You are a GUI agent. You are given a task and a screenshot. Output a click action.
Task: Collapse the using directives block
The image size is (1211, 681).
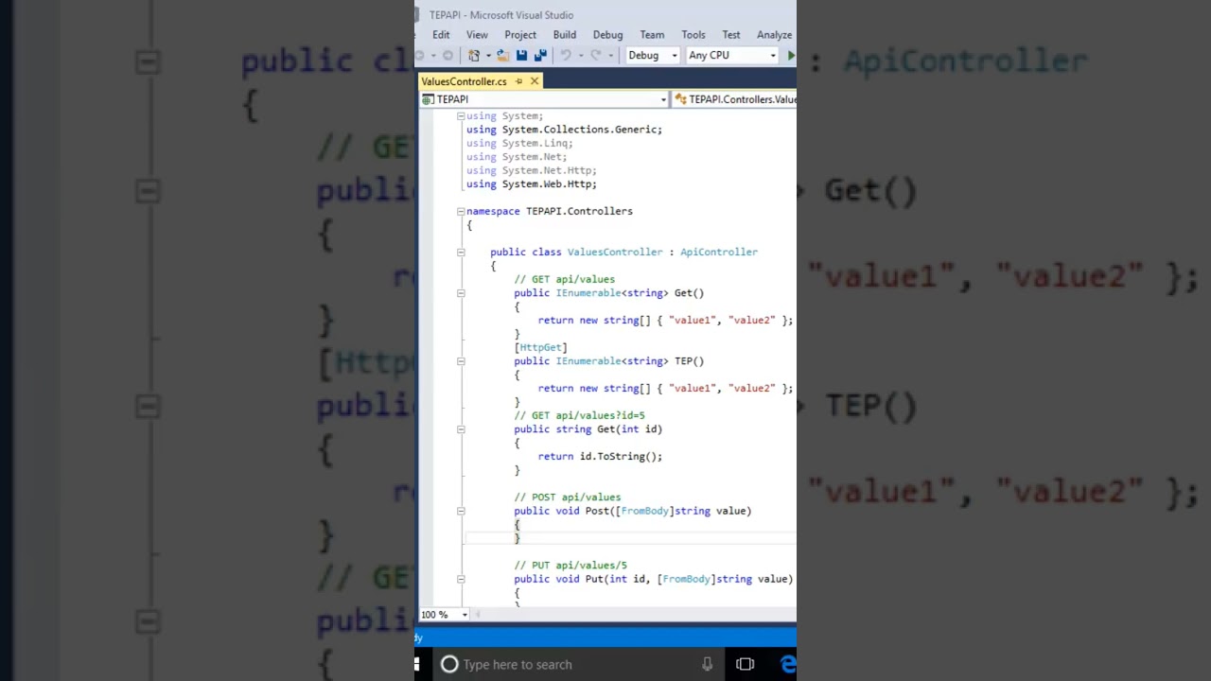[x=461, y=116]
